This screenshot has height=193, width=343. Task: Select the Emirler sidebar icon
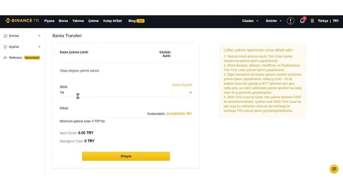5,35
